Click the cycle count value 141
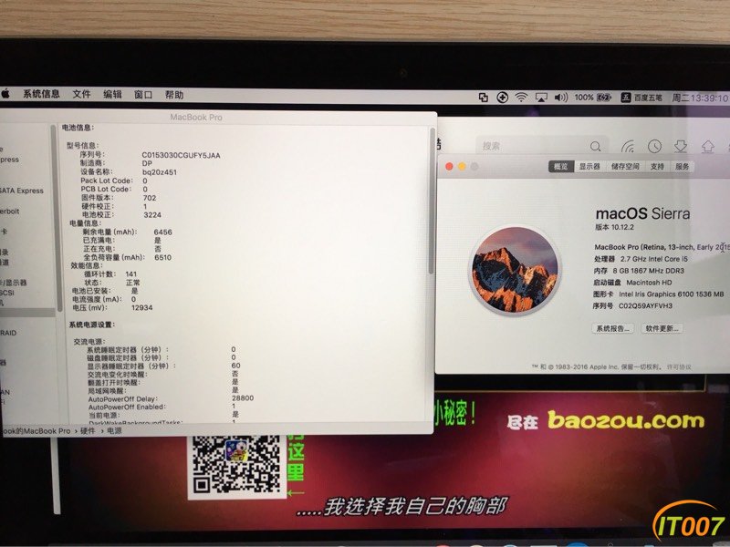 click(131, 274)
